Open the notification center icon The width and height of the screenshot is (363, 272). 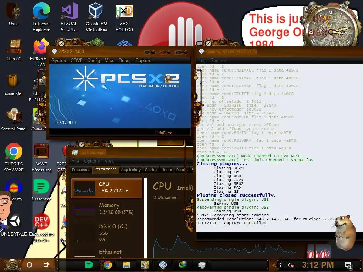coord(348,265)
